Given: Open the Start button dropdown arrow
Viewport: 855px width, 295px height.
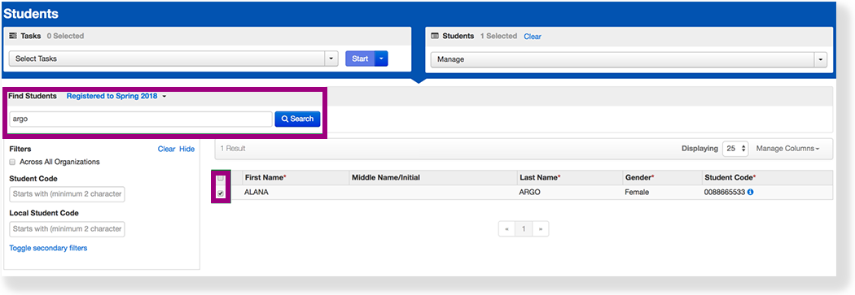Looking at the screenshot, I should [382, 59].
